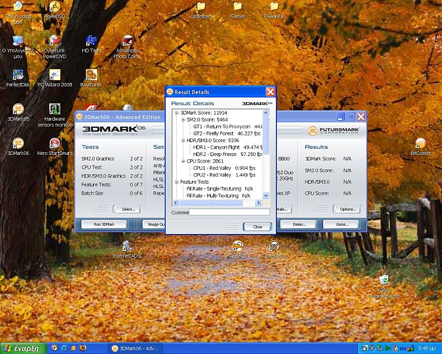Image resolution: width=442 pixels, height=354 pixels.
Task: Click the RivaTuner desktop icon
Action: [x=91, y=78]
